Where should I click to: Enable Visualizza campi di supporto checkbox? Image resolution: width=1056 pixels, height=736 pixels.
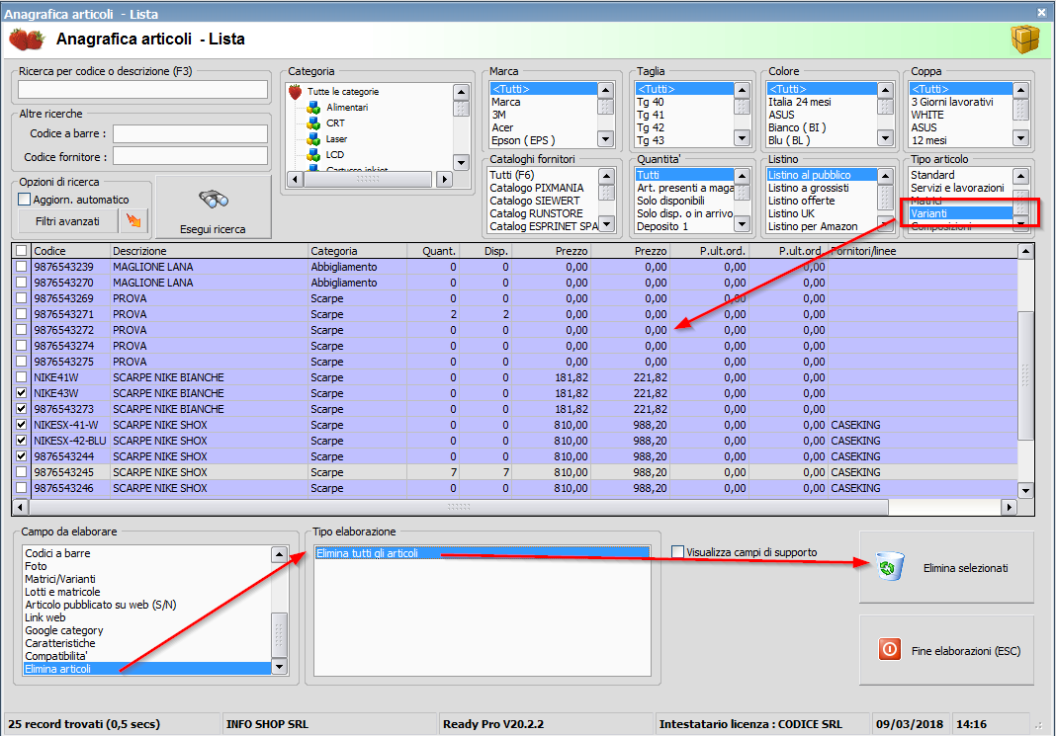tap(677, 551)
